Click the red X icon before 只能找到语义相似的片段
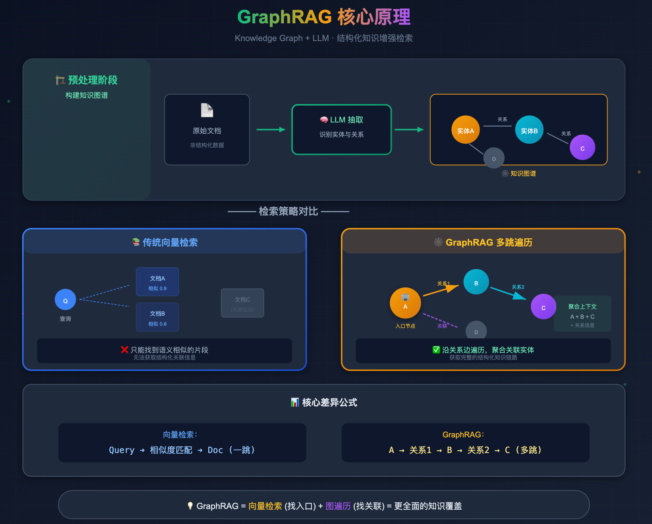 point(125,350)
